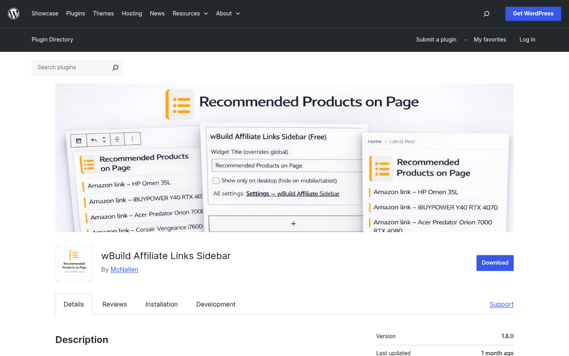
Task: Click the WordPress logo in the top bar
Action: (x=13, y=13)
